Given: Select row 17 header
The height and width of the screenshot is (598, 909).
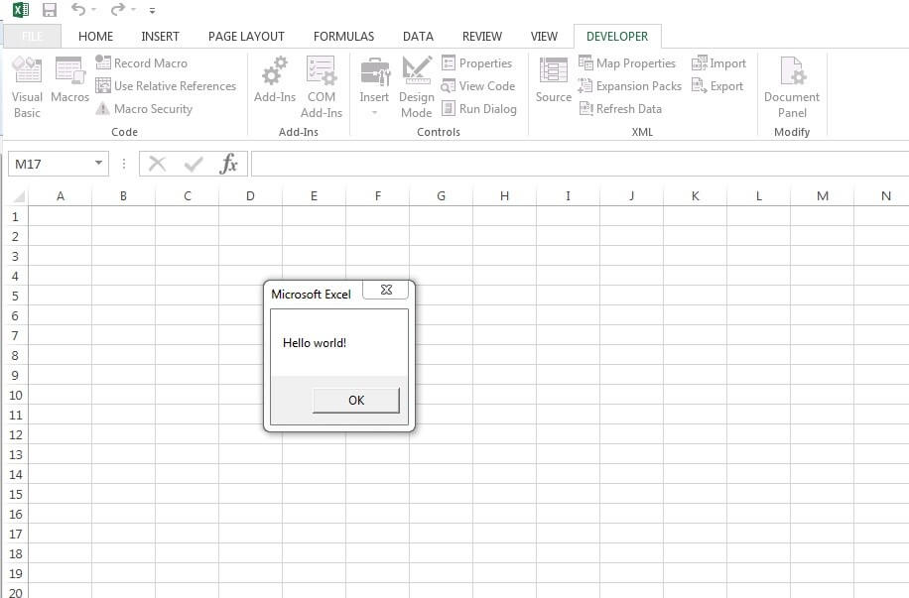Looking at the screenshot, I should coord(15,534).
